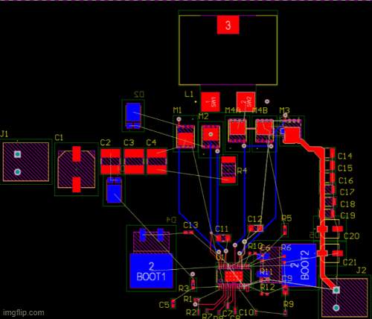The width and height of the screenshot is (372, 319).
Task: Select the capacitor C14 footprint
Action: (x=330, y=153)
